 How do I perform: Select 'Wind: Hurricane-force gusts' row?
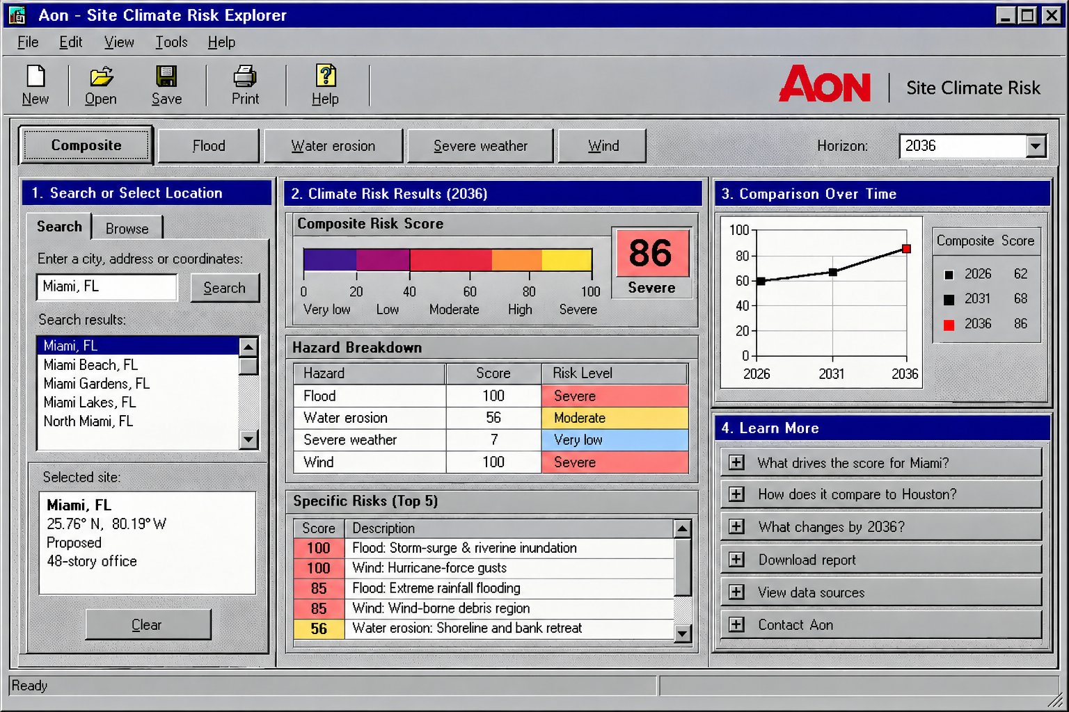coord(484,568)
